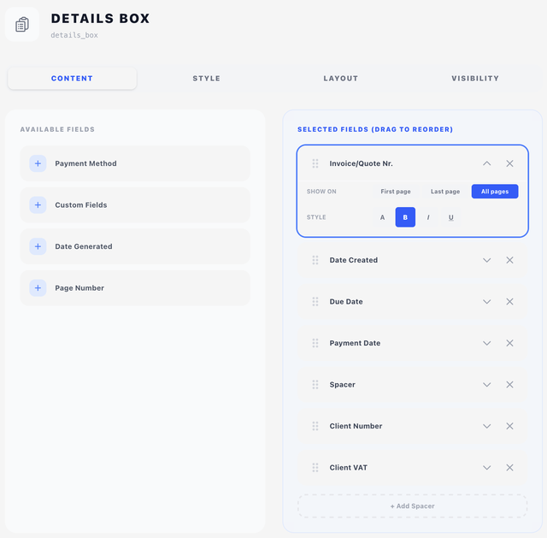Remove the Payment Date field
547x538 pixels.
(509, 343)
